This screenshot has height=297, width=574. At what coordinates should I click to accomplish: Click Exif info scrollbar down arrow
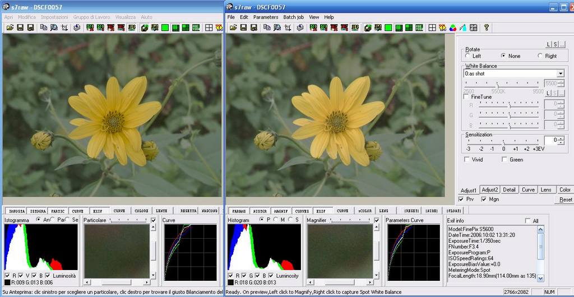pyautogui.click(x=541, y=279)
